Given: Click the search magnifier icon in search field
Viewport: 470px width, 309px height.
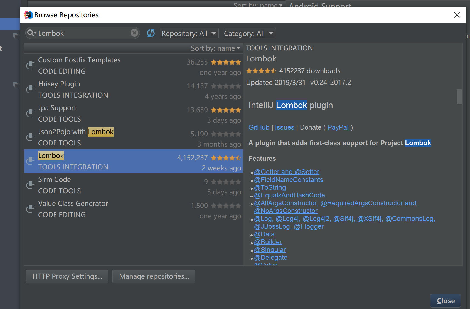Looking at the screenshot, I should tap(32, 33).
